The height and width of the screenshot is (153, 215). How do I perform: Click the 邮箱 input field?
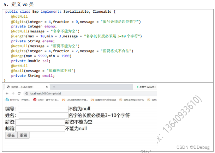coord(40,129)
